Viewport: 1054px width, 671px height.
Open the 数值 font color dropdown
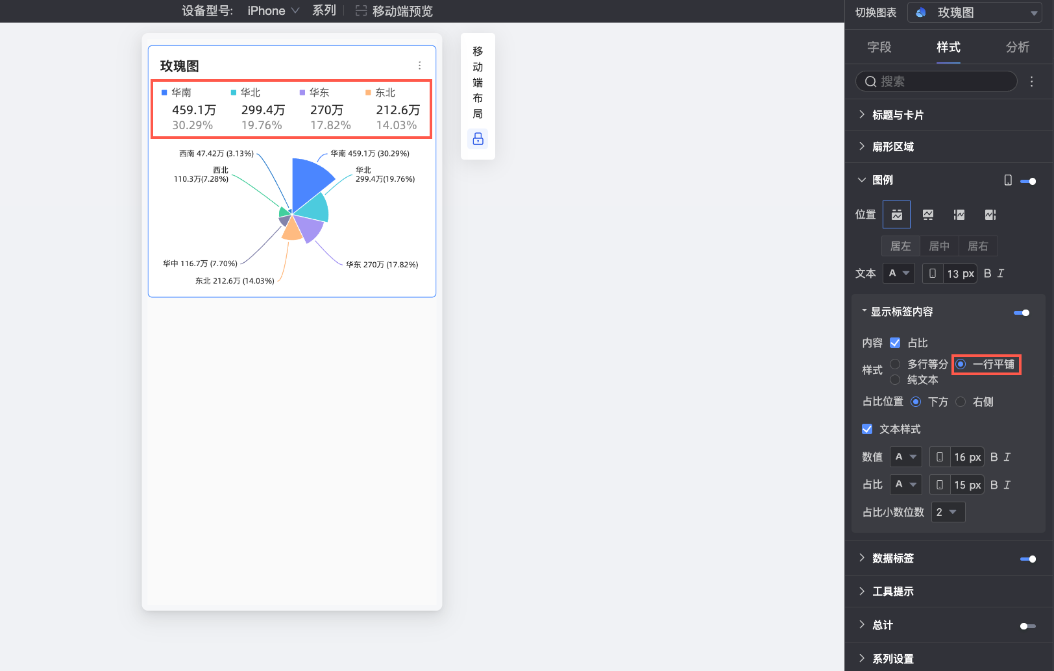point(905,457)
